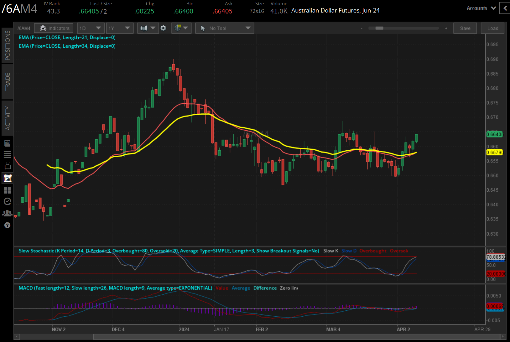Expand the 1Y time range dropdown
This screenshot has height=342, width=510.
[x=119, y=28]
